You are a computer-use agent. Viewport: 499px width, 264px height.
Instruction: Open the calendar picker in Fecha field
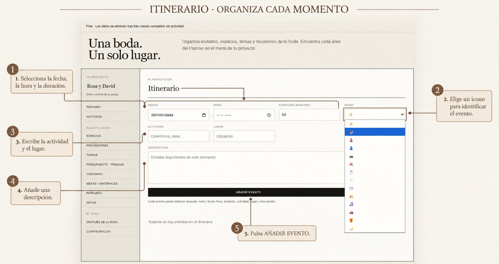[204, 115]
